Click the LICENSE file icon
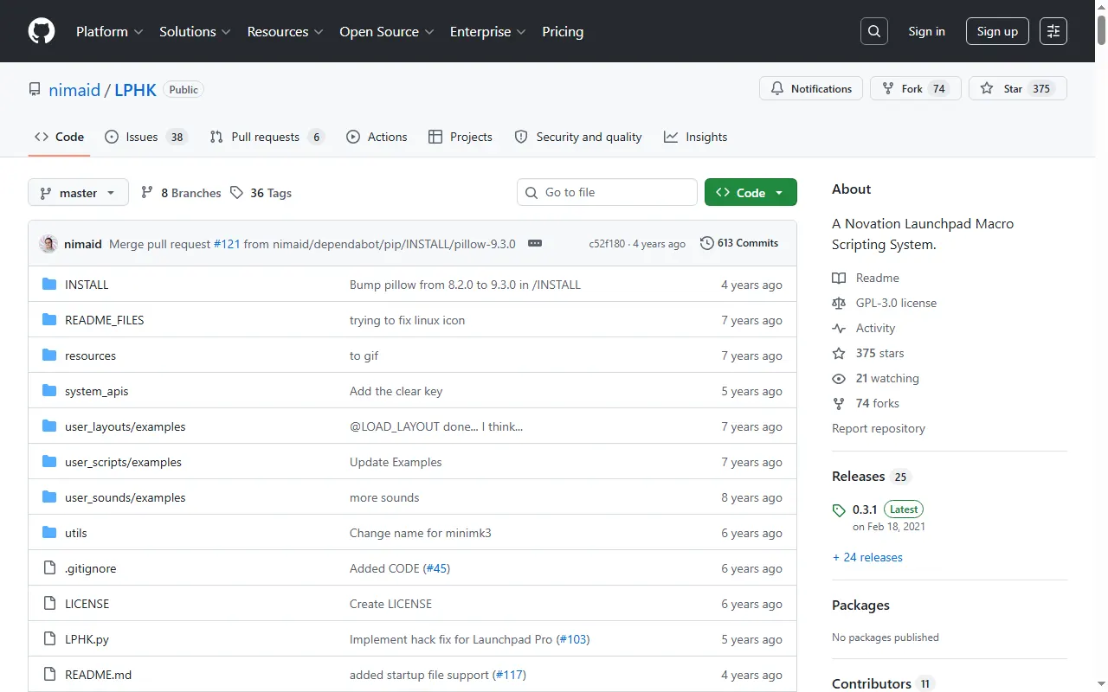1108x692 pixels. 49,604
